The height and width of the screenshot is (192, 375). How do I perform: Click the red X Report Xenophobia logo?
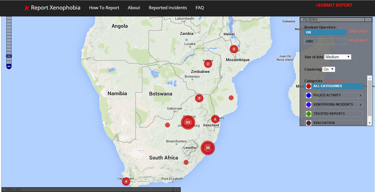(x=27, y=8)
